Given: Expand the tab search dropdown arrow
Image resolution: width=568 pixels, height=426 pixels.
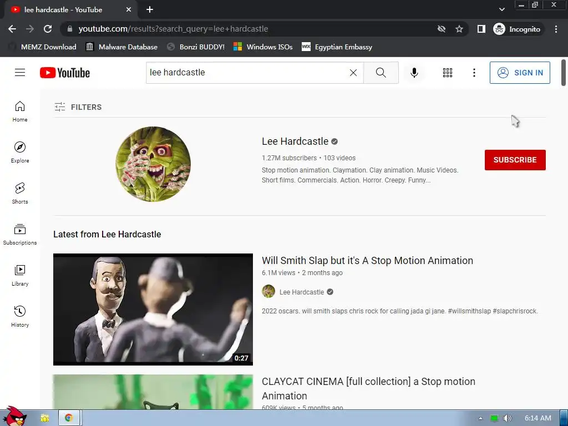Looking at the screenshot, I should coord(501,9).
